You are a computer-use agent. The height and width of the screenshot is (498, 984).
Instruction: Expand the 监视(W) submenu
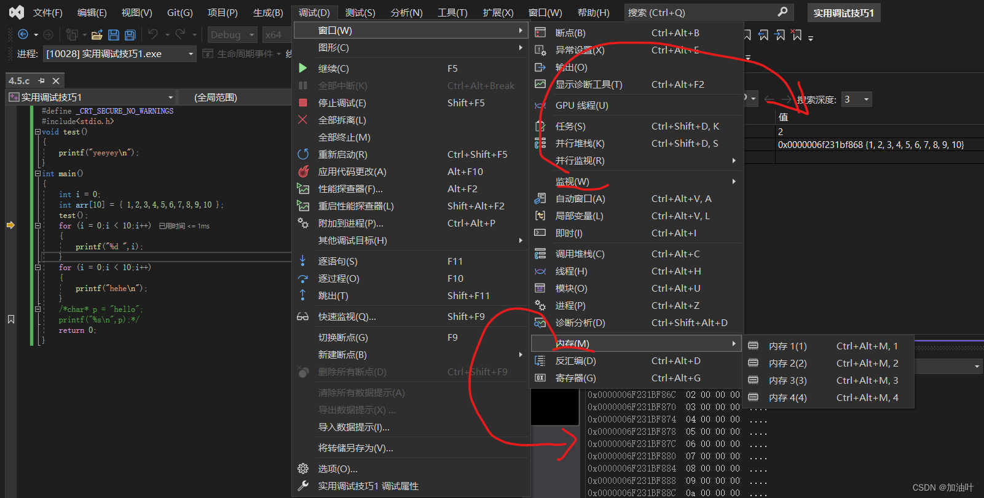point(637,181)
